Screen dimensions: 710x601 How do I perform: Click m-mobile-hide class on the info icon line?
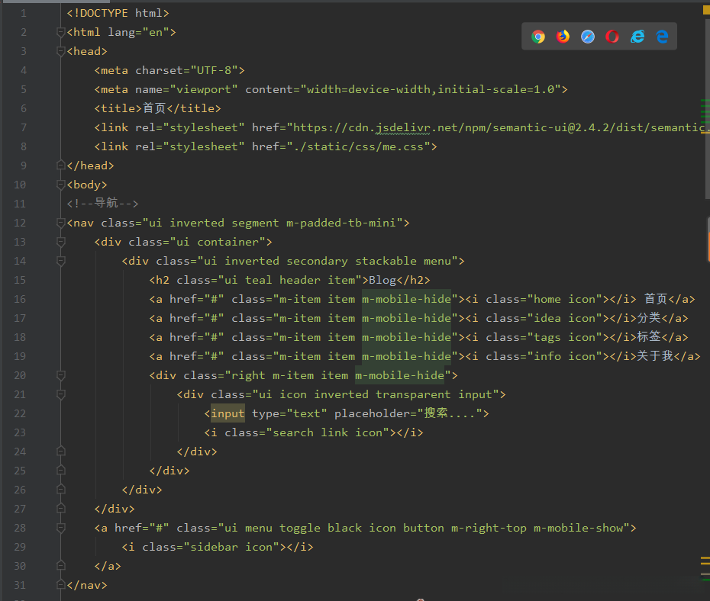pos(406,356)
